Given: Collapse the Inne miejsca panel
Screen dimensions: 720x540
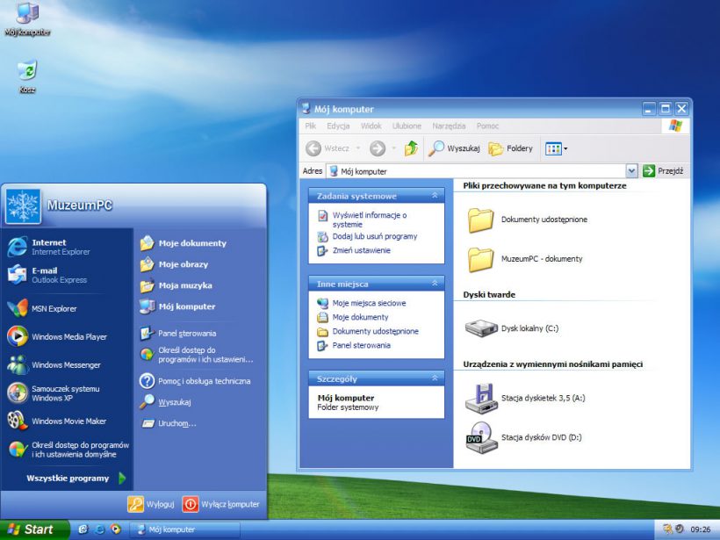Looking at the screenshot, I should click(x=434, y=284).
